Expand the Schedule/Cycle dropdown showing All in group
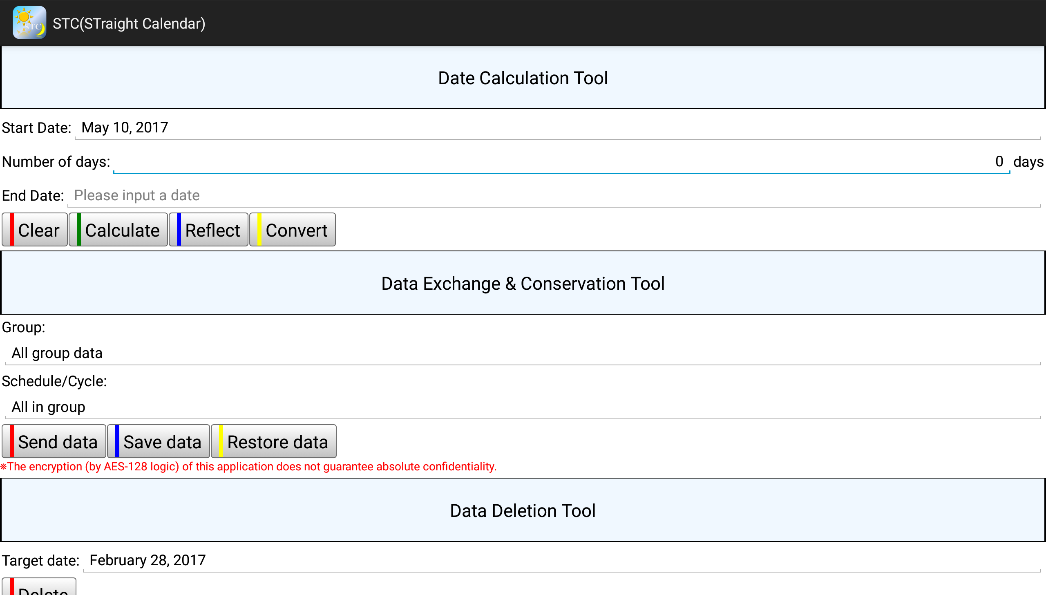 click(522, 407)
